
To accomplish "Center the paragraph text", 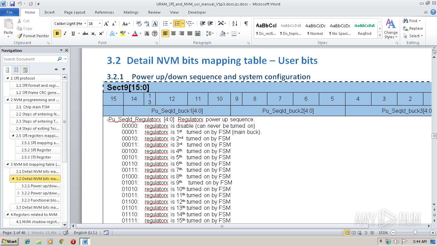I will click(x=173, y=33).
